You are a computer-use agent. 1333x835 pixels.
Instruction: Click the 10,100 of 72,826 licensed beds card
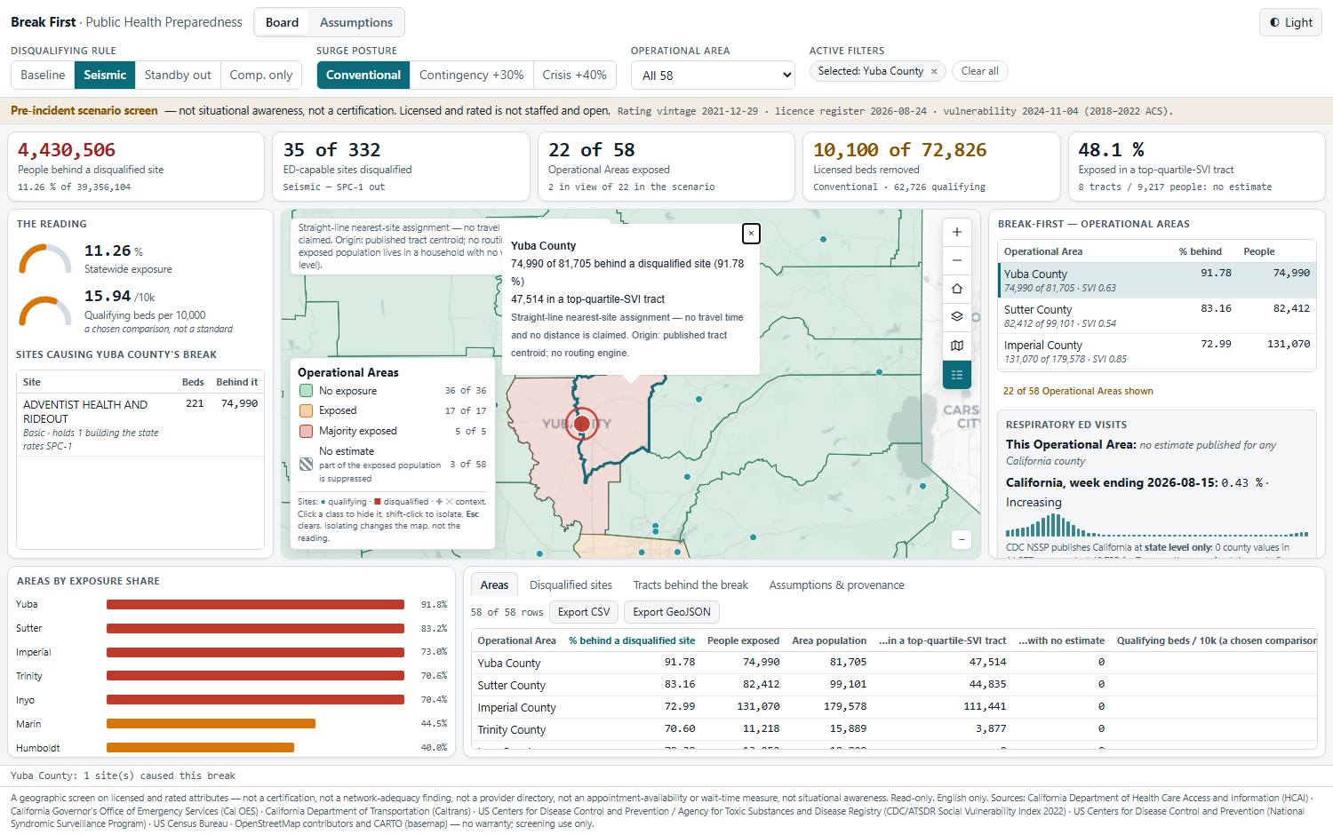(x=931, y=167)
